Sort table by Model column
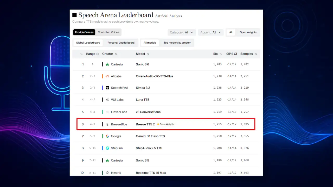333x187 pixels. pos(148,54)
